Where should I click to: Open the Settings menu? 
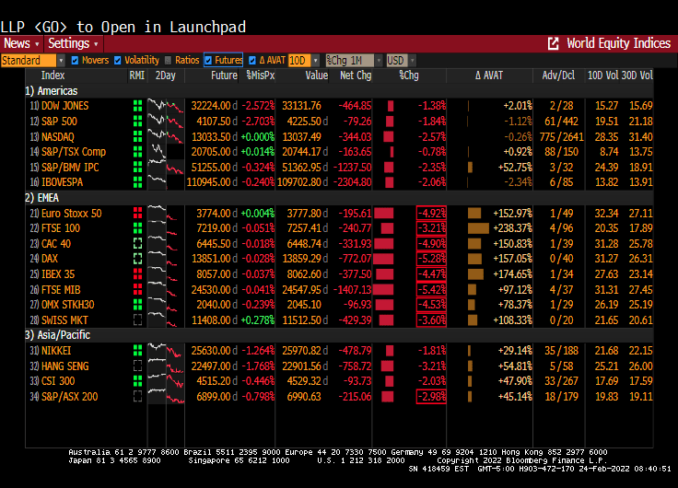[x=73, y=43]
